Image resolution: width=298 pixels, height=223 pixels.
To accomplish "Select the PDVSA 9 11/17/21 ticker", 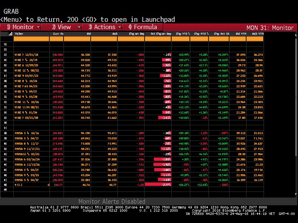I will pyautogui.click(x=27, y=149).
